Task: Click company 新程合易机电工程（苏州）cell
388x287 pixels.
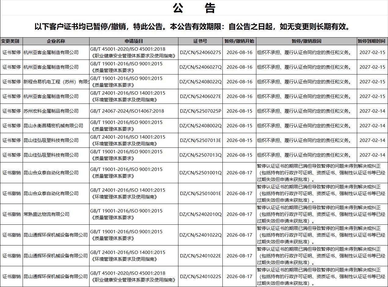Action: tap(56, 82)
